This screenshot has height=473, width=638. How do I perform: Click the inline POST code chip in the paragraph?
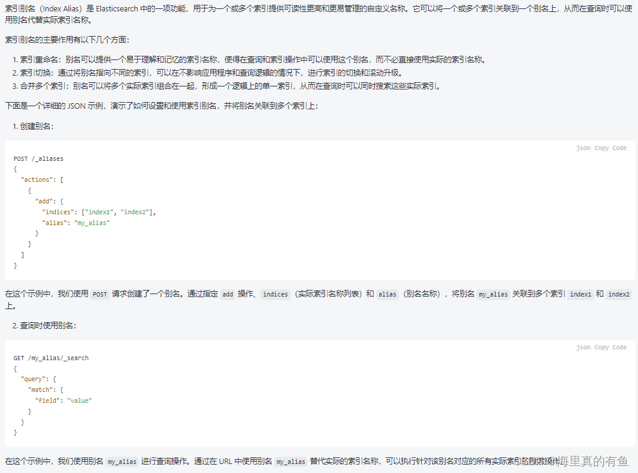pyautogui.click(x=100, y=295)
